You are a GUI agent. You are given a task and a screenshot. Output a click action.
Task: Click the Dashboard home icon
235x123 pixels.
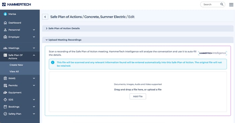[5, 23]
